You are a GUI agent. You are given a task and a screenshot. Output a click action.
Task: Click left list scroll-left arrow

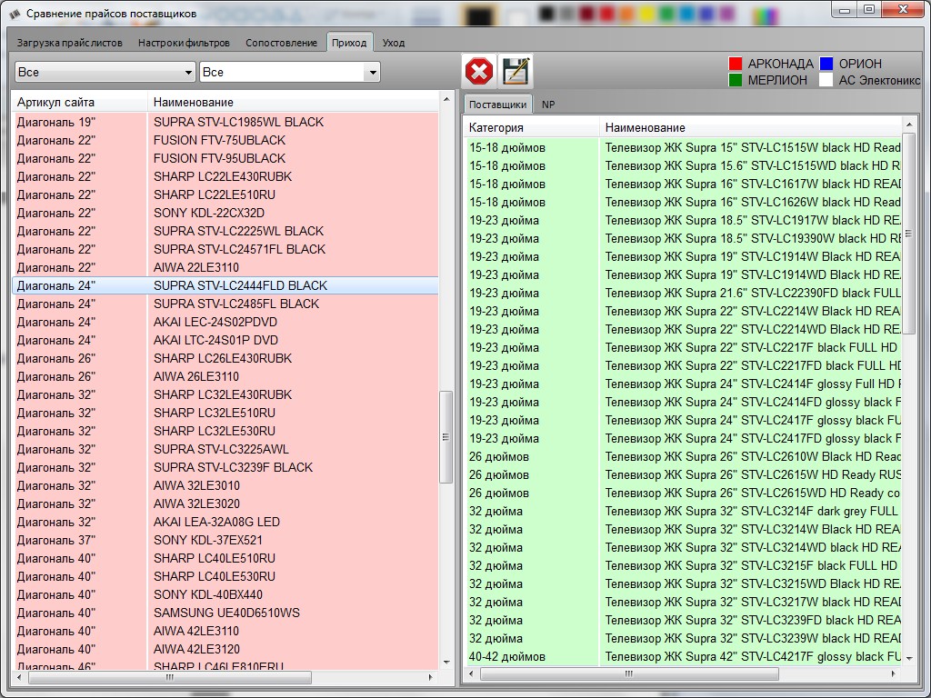tap(19, 677)
